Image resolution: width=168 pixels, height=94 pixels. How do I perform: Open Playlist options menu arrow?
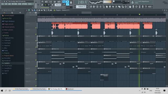[x=27, y=10]
